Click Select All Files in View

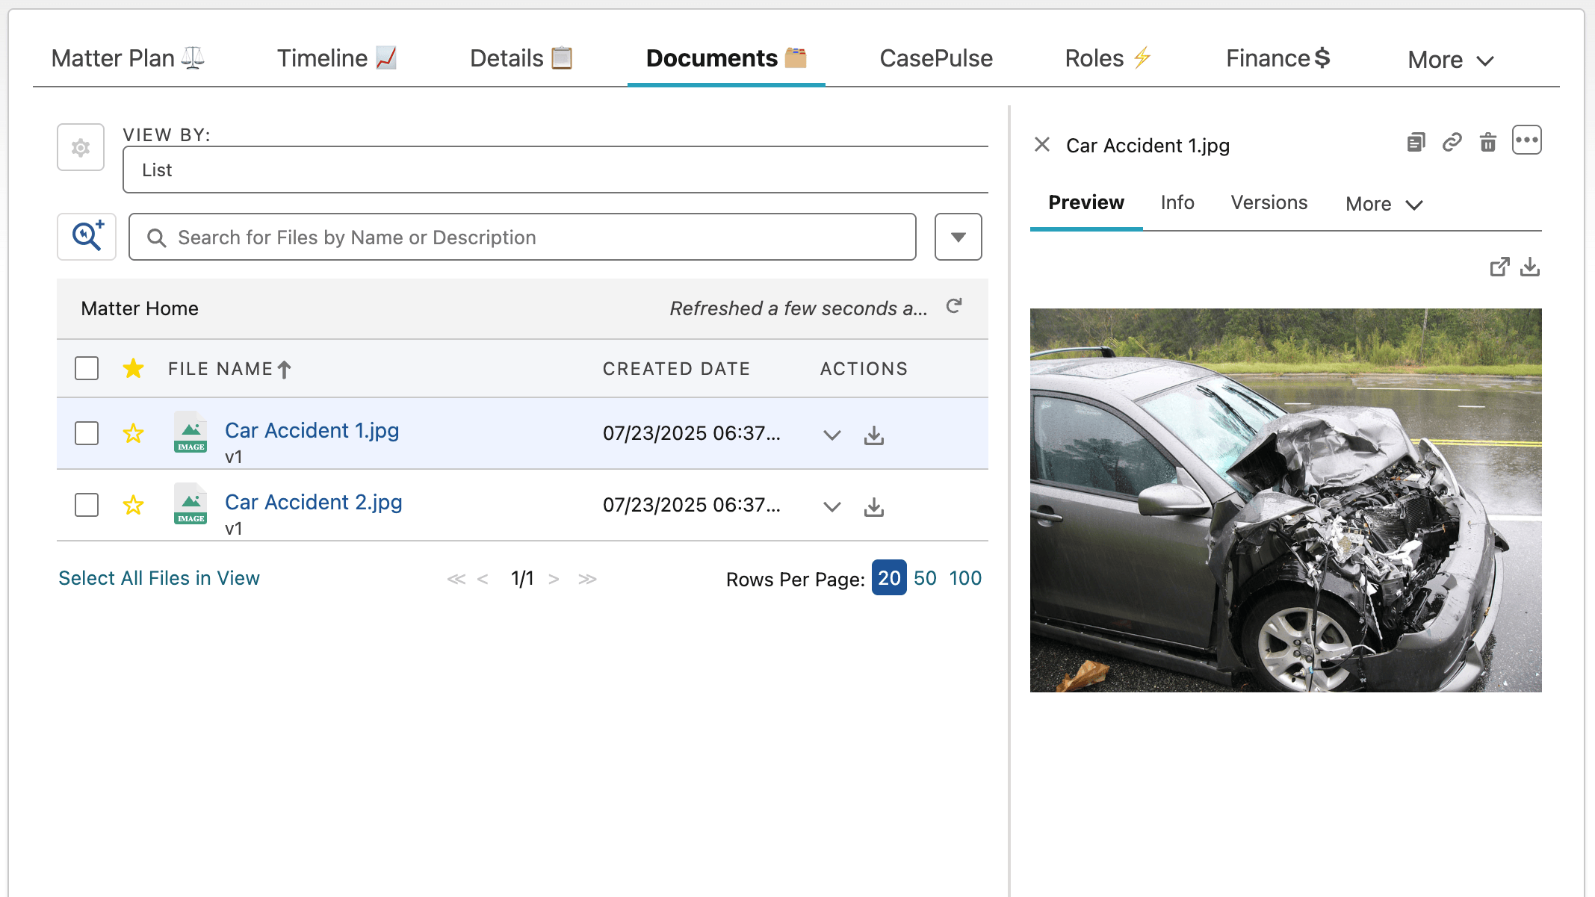coord(158,577)
